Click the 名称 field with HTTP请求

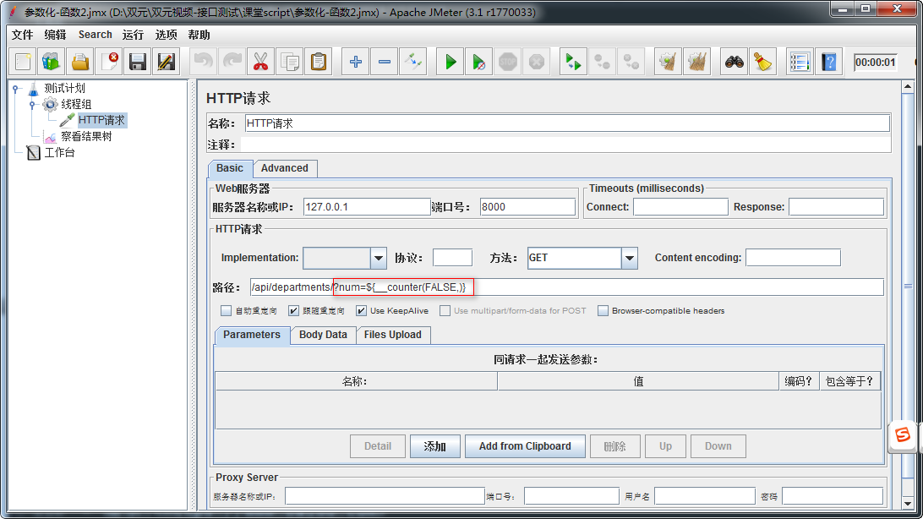point(567,123)
